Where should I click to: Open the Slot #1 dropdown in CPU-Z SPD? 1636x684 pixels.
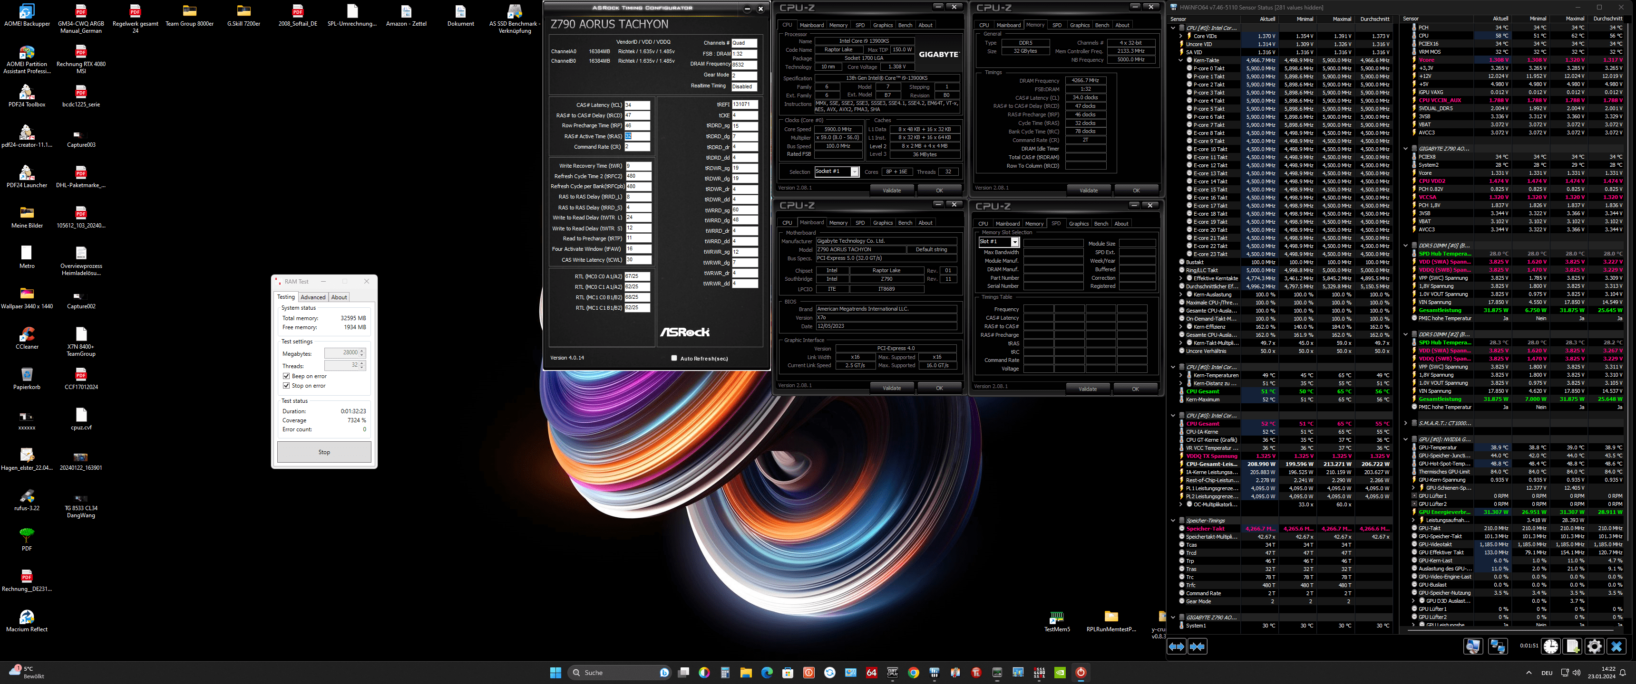point(1015,242)
